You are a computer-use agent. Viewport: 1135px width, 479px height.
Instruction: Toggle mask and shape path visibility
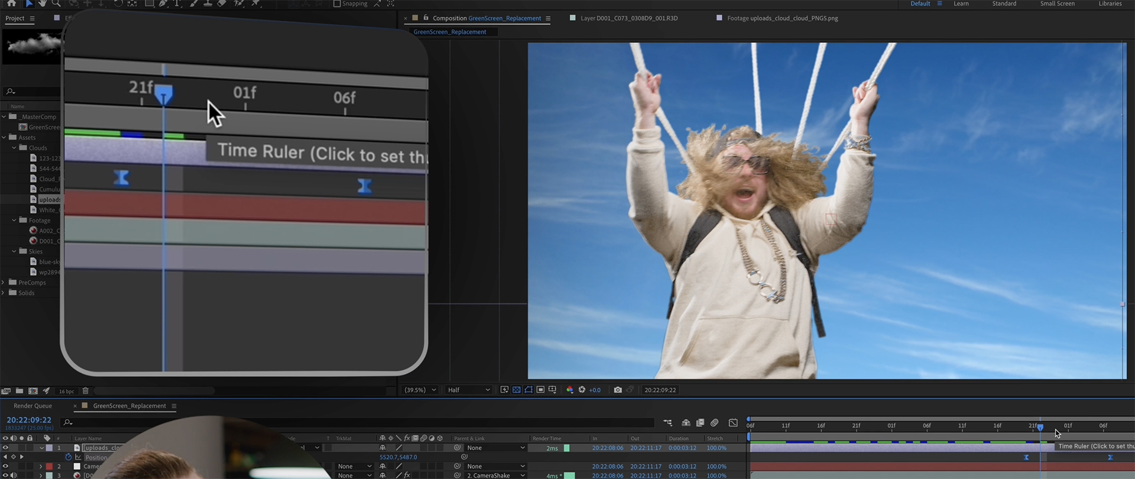(x=528, y=390)
